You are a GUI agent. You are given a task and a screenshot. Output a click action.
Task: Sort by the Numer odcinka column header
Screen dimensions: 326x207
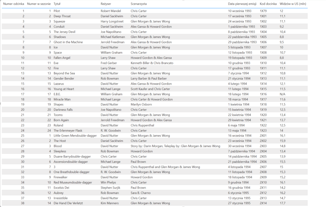pyautogui.click(x=13, y=4)
